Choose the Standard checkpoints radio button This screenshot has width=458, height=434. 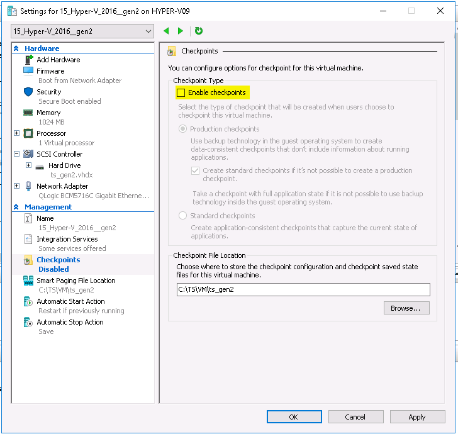tap(183, 216)
